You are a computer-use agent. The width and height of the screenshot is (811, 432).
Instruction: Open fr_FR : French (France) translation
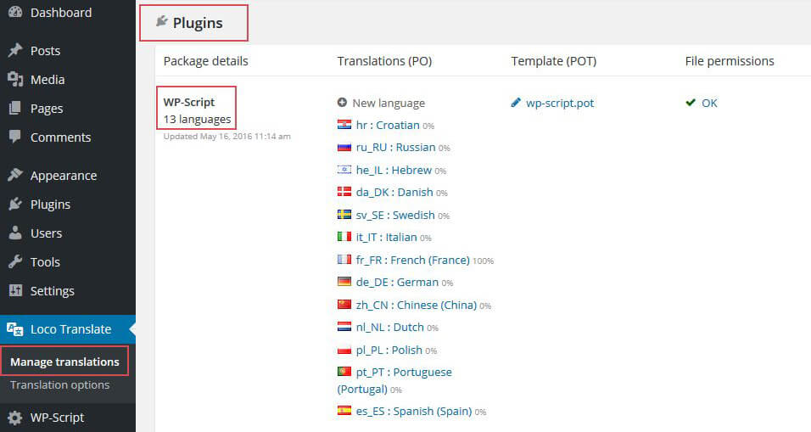(413, 261)
